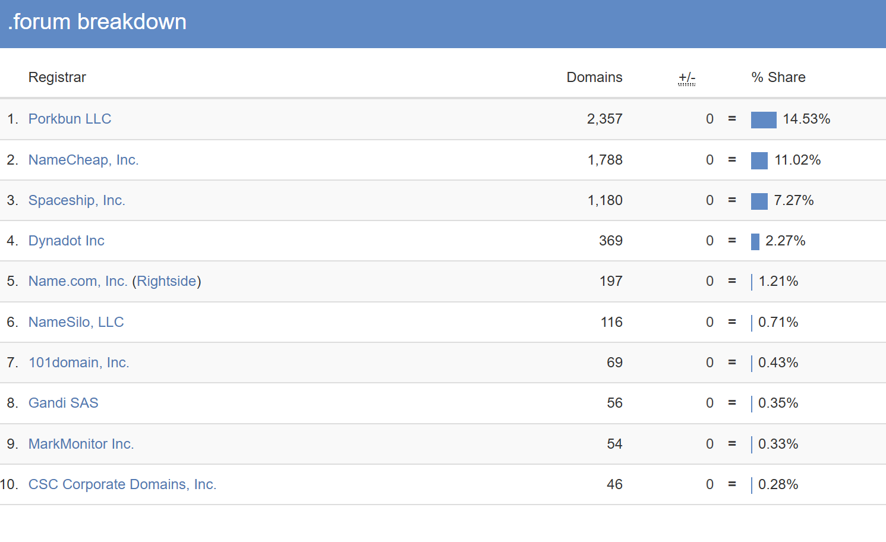Click the equals sign in Gandi SAS row
The width and height of the screenshot is (886, 542).
[x=732, y=403]
